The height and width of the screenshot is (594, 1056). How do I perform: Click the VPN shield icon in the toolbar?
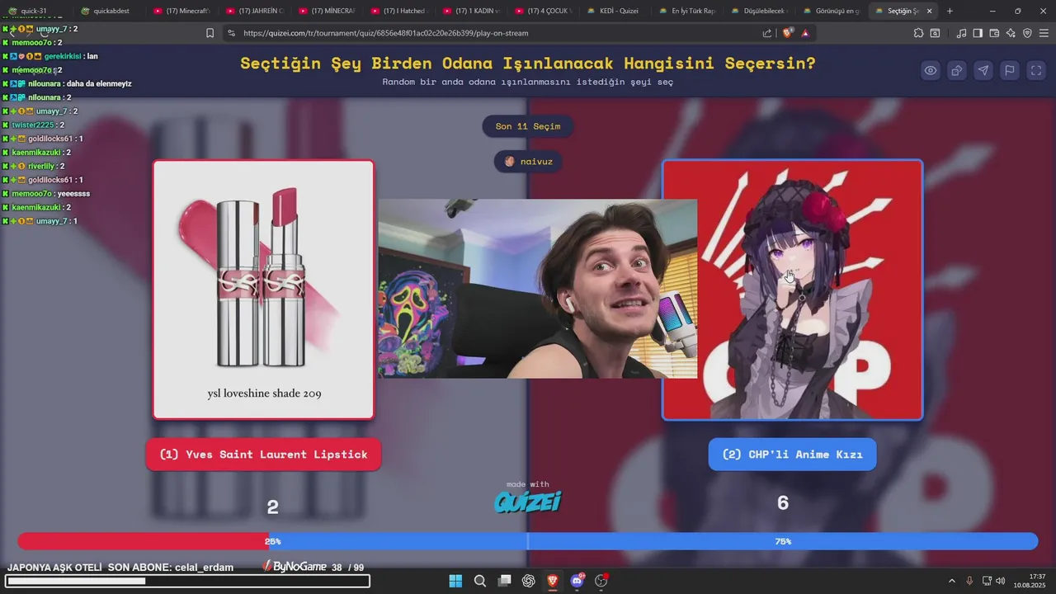[1027, 33]
